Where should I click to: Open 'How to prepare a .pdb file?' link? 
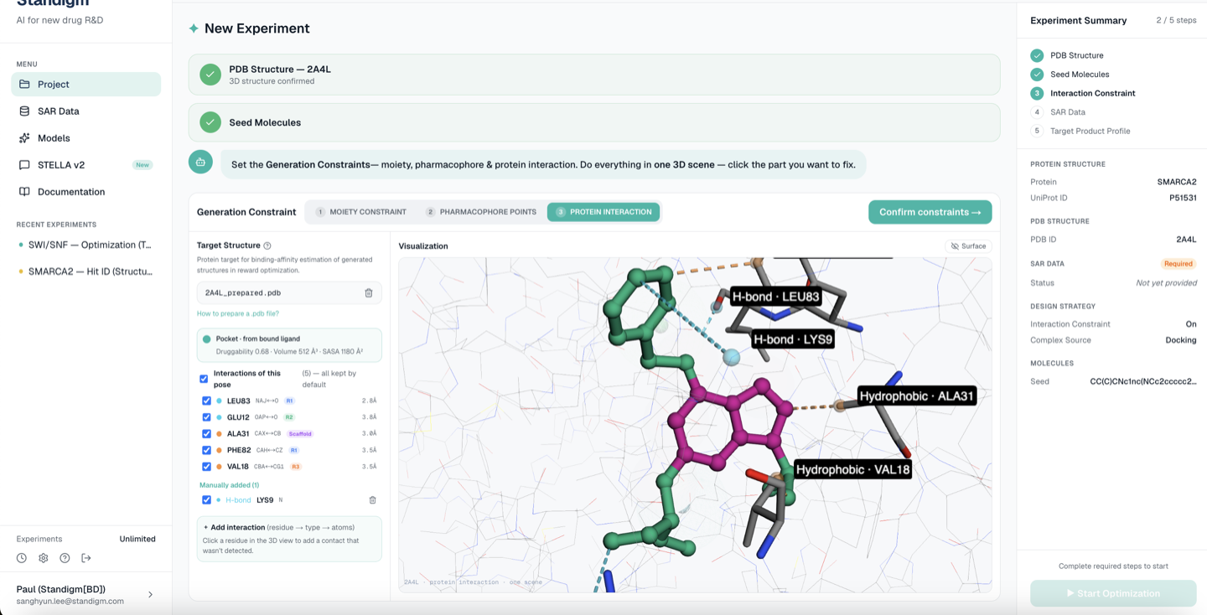[x=239, y=313]
